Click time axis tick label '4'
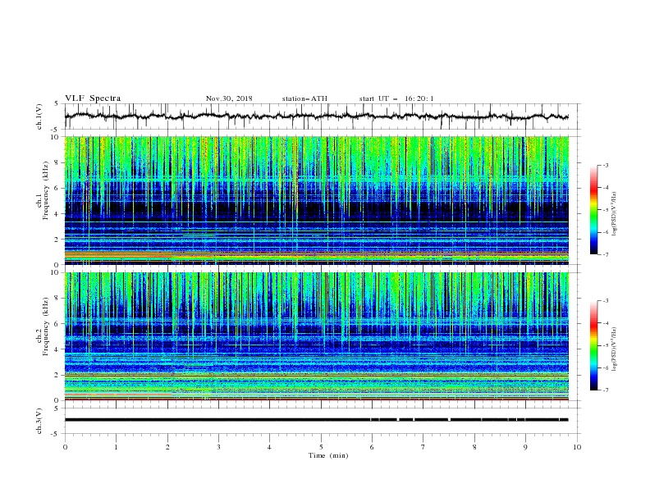The image size is (650, 502). coord(269,447)
